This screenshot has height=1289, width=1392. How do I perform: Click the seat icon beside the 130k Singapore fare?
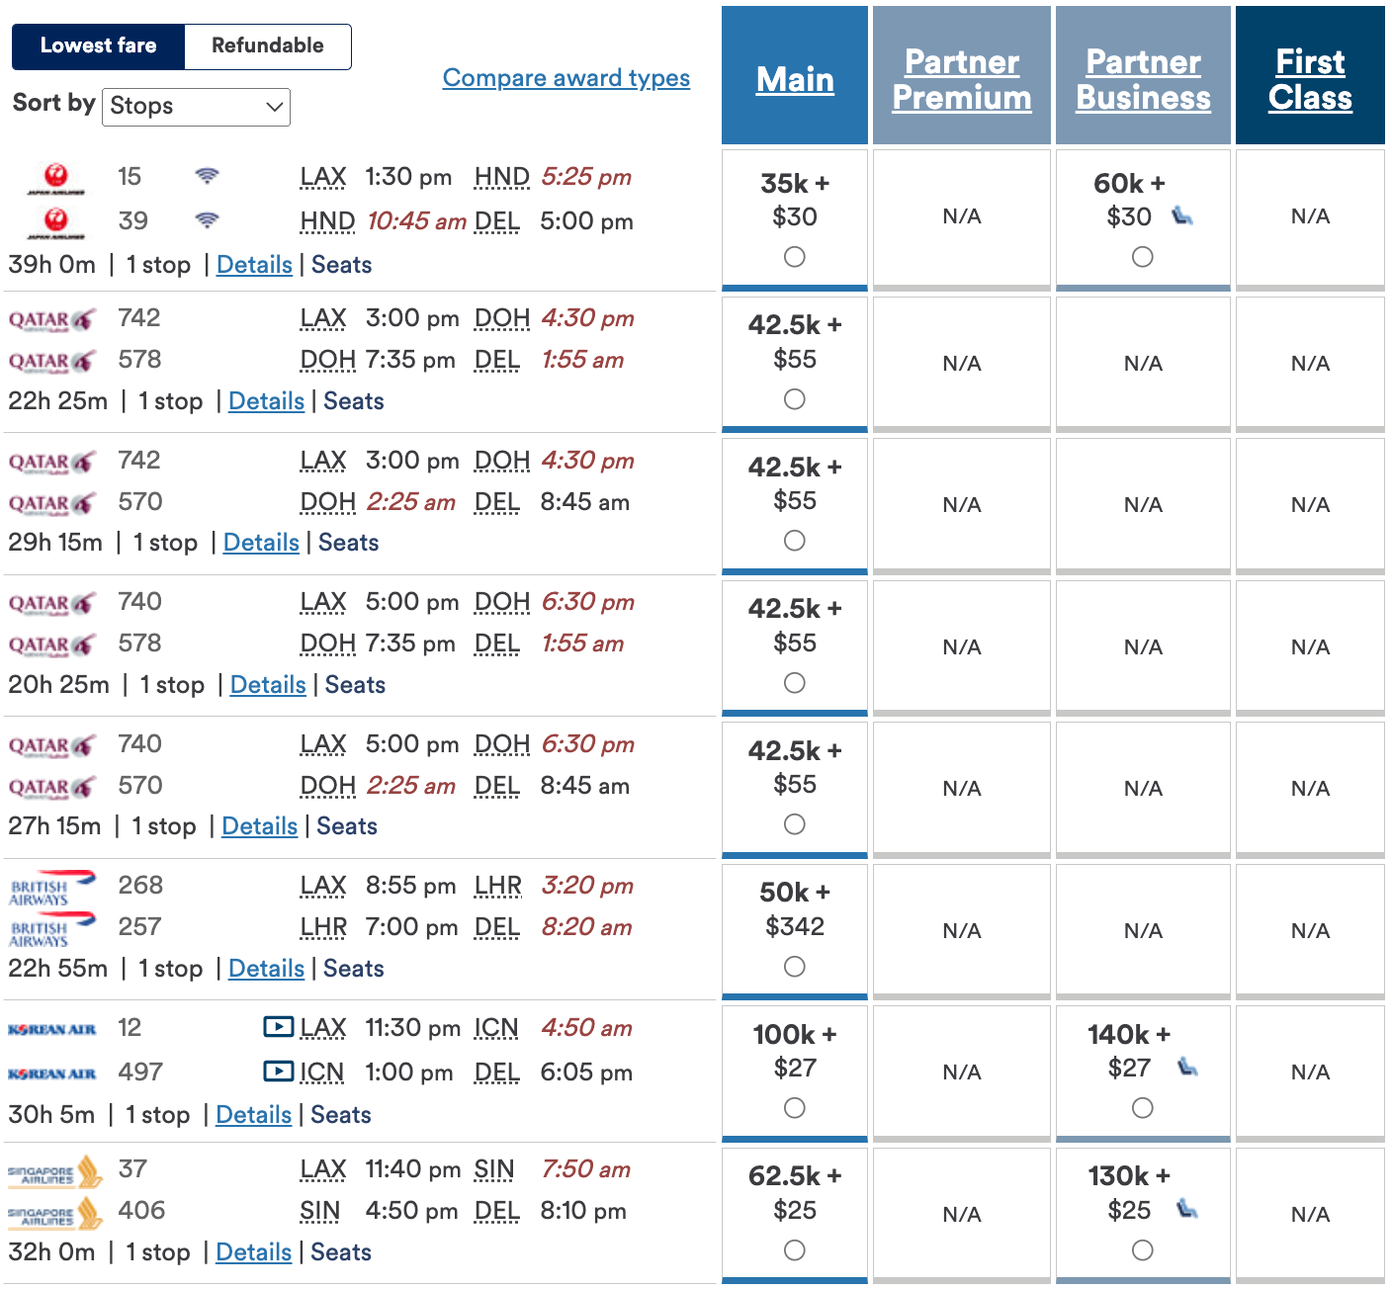(1189, 1210)
